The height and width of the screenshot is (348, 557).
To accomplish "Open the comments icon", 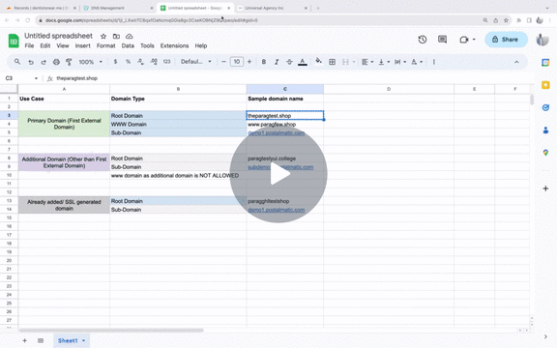I will pos(442,40).
